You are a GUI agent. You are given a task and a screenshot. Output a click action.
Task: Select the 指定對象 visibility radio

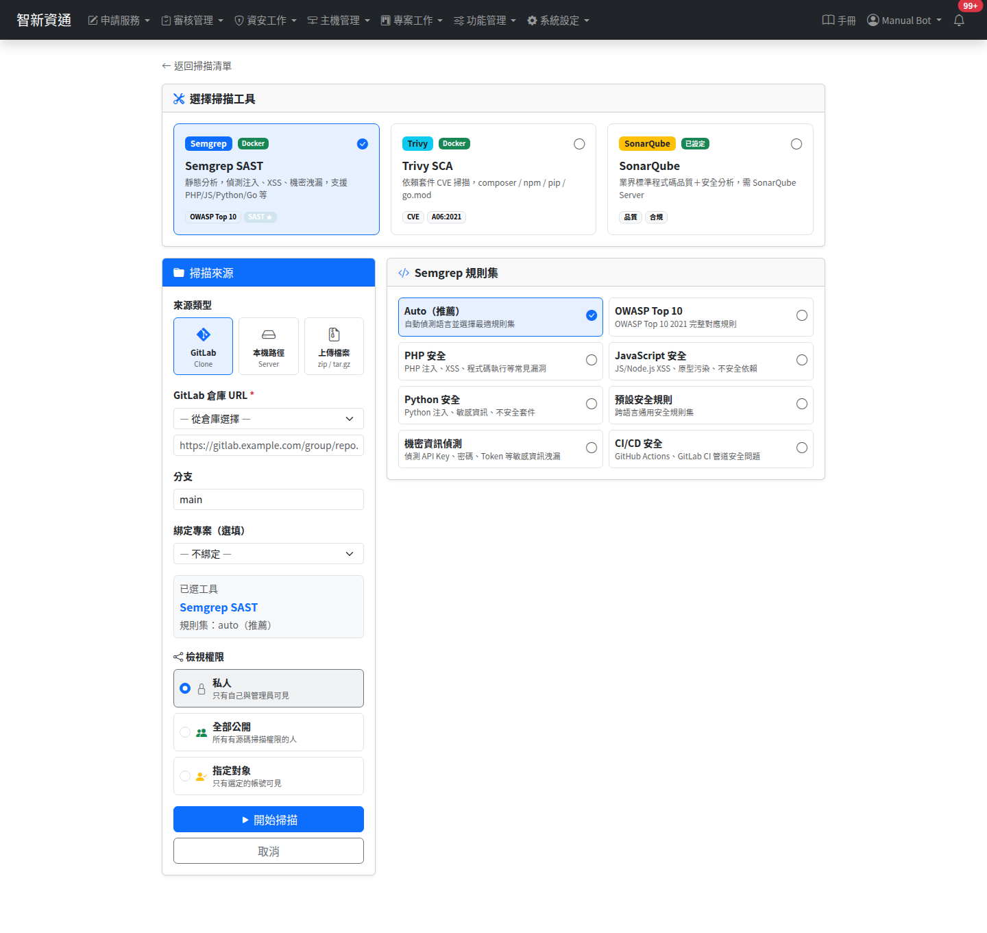point(185,776)
